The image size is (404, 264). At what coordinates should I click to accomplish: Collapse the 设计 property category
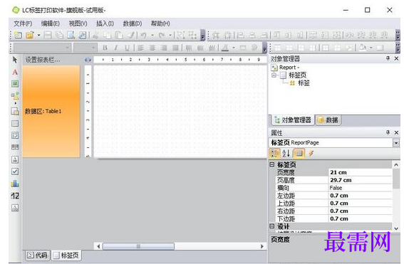[x=271, y=226]
